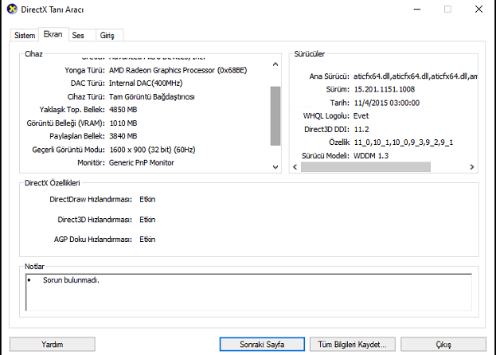Screen dimensions: 496x355
Task: Click 'Etkin' next to AGP Doku Hızlandırması
Action: pyautogui.click(x=147, y=240)
